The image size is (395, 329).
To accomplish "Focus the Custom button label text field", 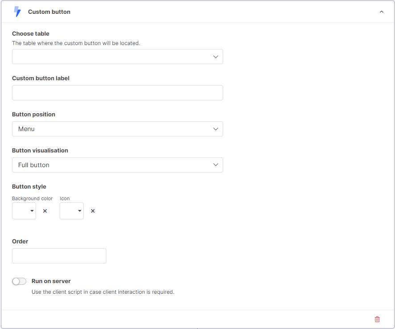I will (x=118, y=93).
